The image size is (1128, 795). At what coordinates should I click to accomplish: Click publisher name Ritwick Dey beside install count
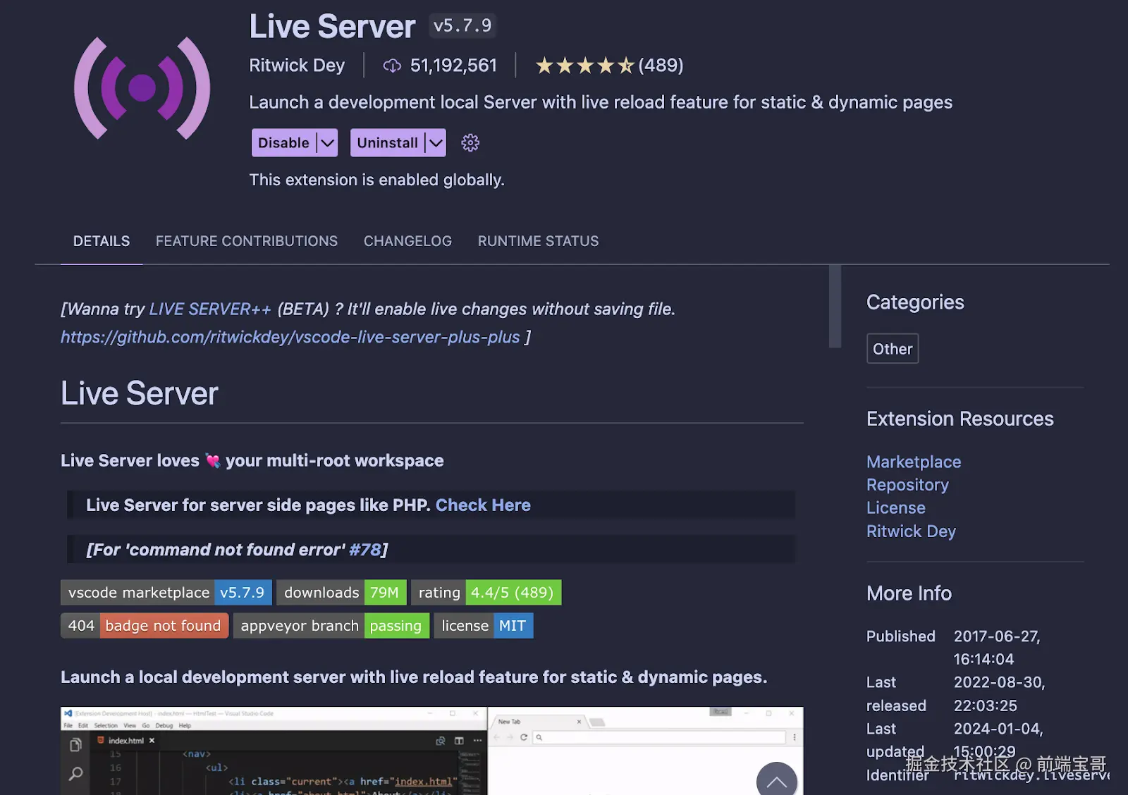(297, 66)
